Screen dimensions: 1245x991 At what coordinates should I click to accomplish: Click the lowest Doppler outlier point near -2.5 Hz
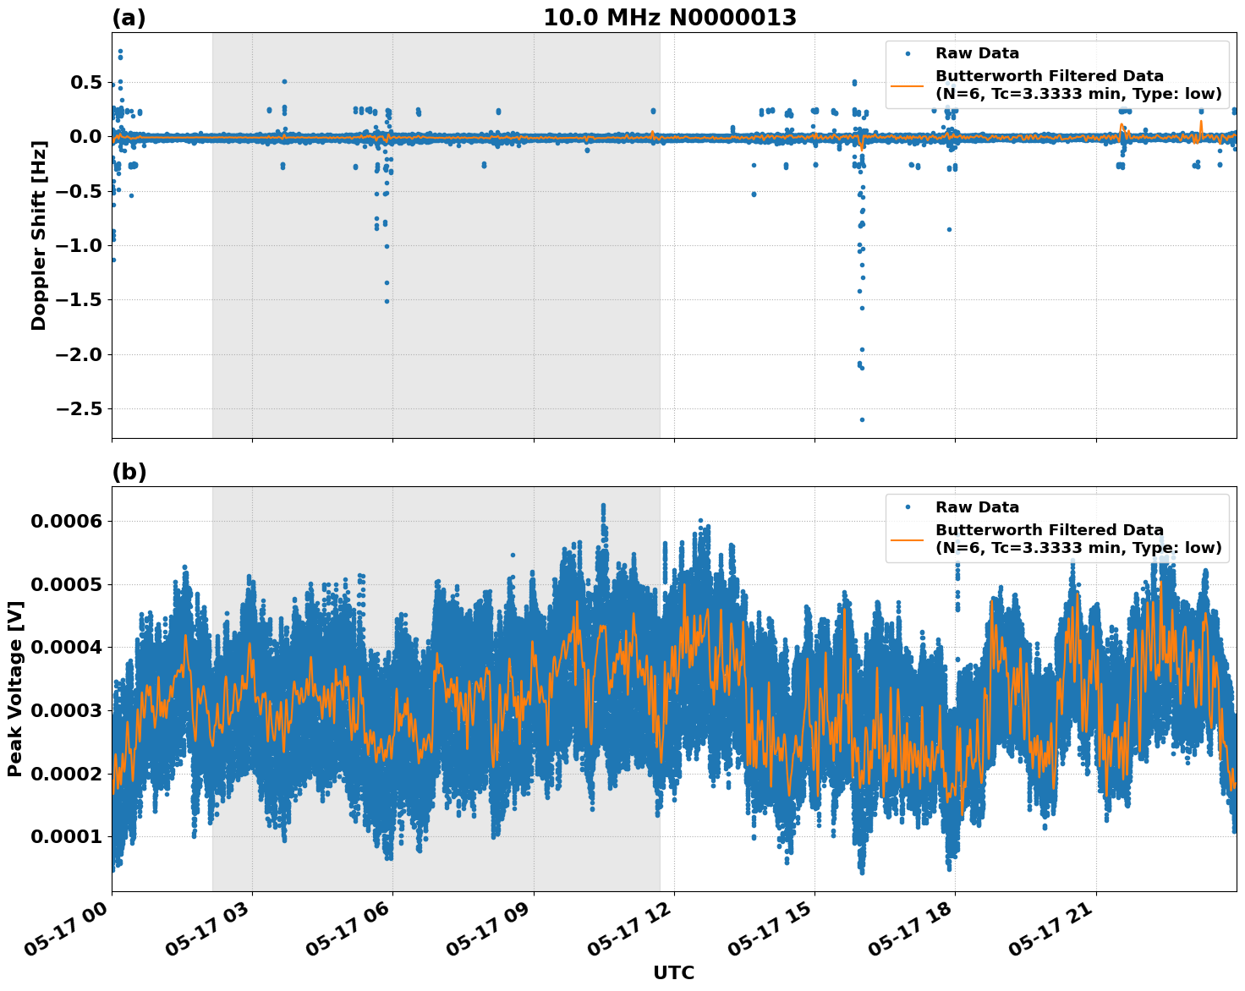[860, 419]
